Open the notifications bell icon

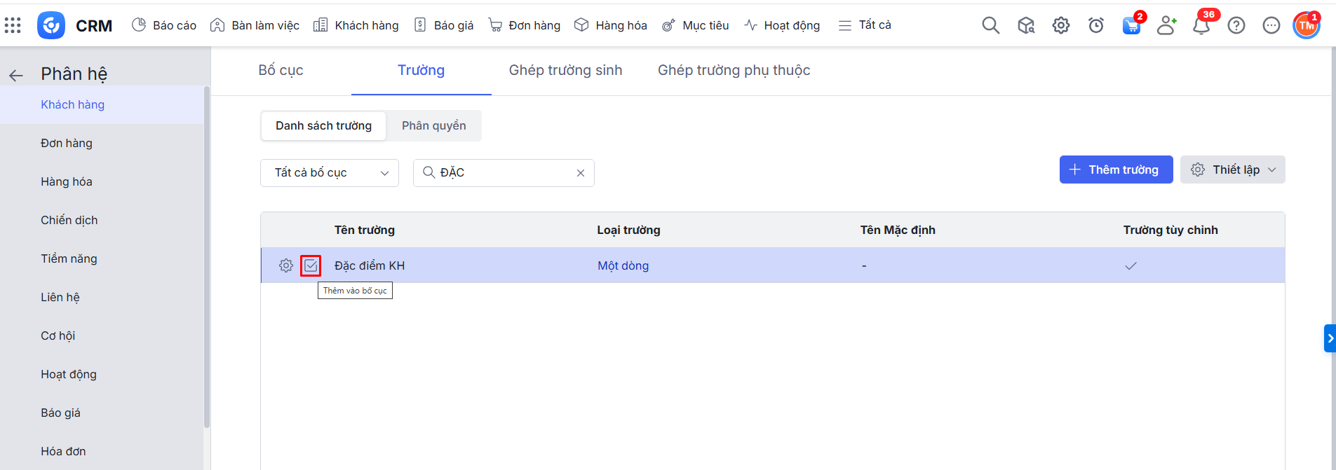click(1201, 26)
